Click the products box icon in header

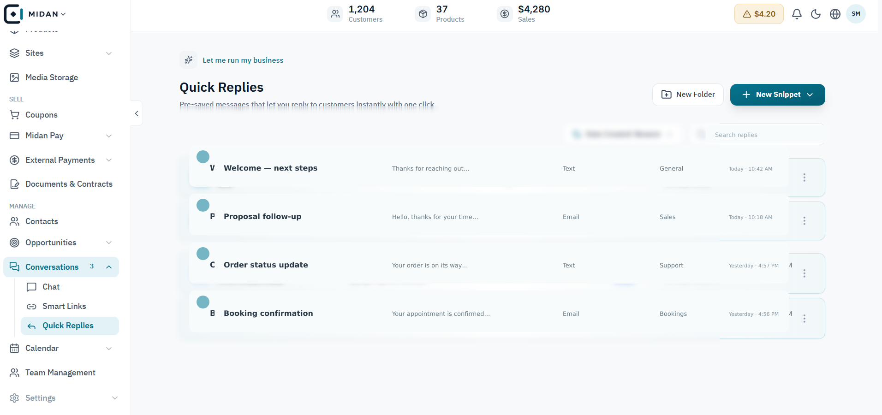423,14
